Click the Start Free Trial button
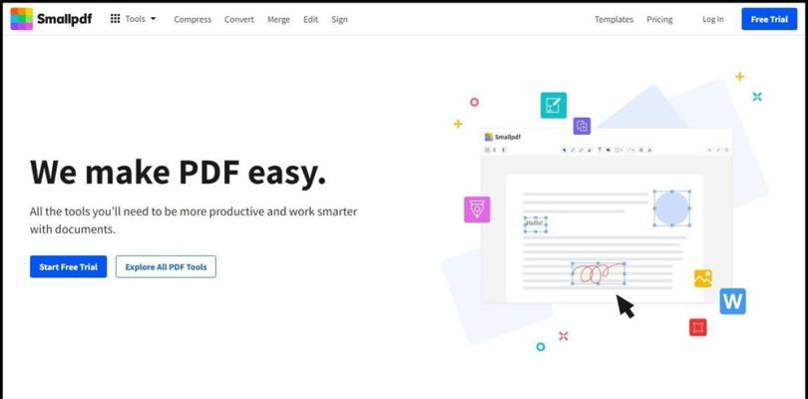Image resolution: width=808 pixels, height=399 pixels. click(x=69, y=266)
